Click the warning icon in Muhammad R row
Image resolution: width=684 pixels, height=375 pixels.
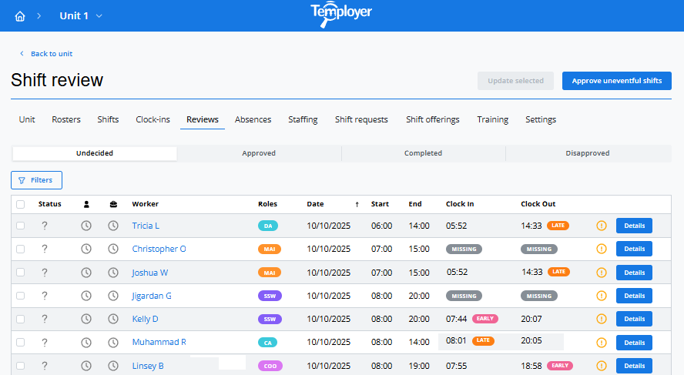(x=602, y=343)
